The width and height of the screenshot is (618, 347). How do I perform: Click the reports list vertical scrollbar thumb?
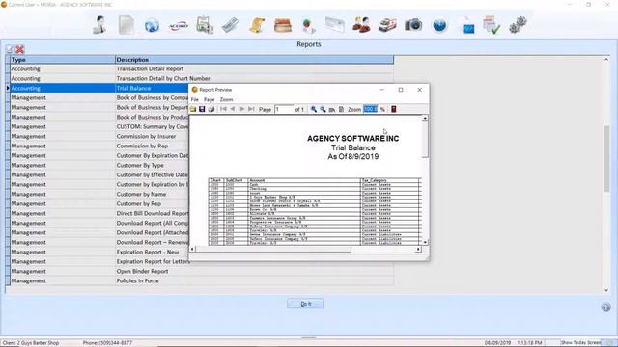coord(606,158)
